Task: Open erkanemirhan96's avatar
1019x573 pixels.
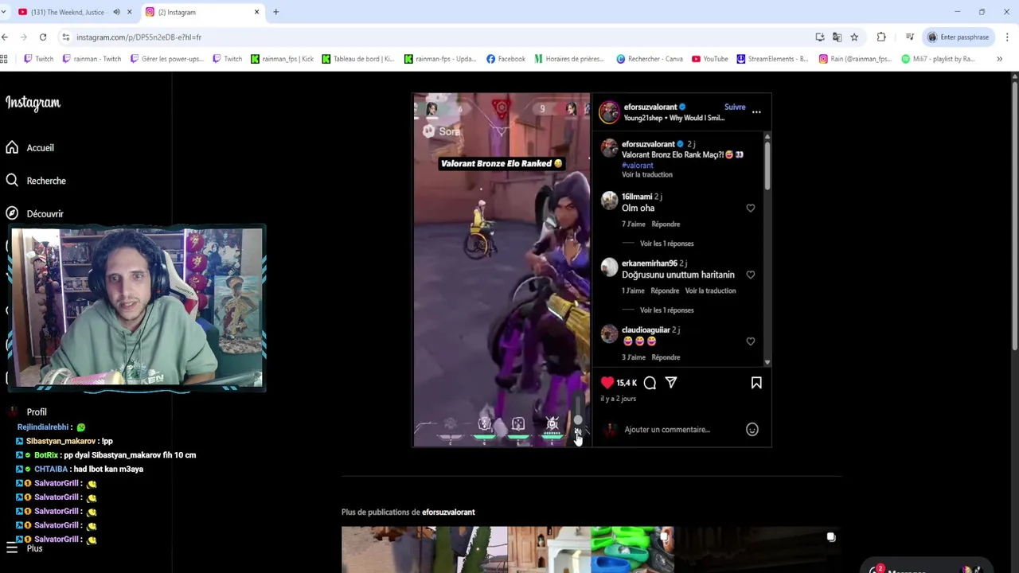Action: (x=609, y=268)
